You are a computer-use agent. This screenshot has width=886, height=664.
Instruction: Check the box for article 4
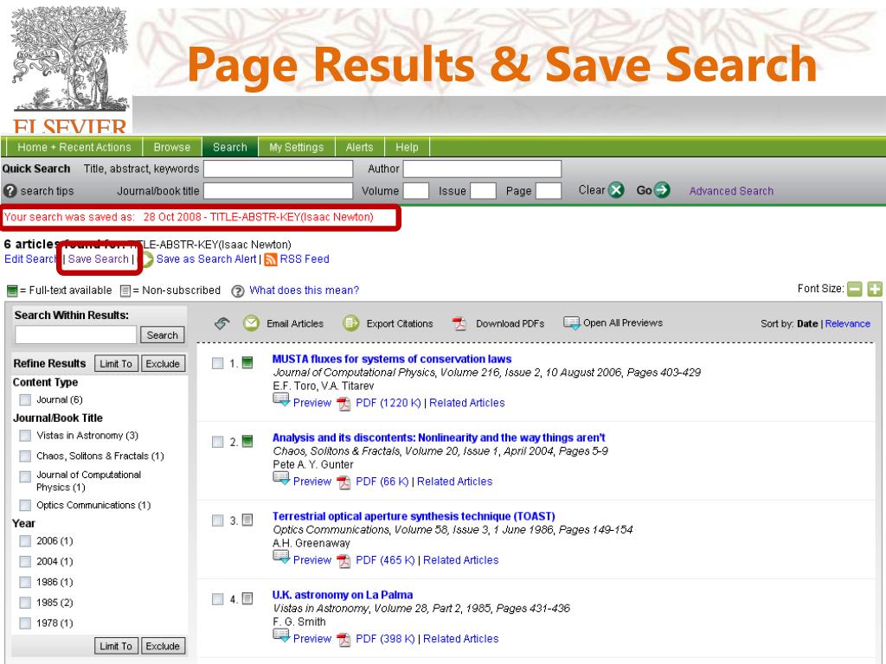(x=217, y=598)
